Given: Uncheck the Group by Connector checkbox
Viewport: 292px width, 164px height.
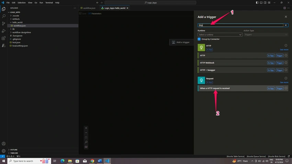Looking at the screenshot, I should click(x=199, y=39).
